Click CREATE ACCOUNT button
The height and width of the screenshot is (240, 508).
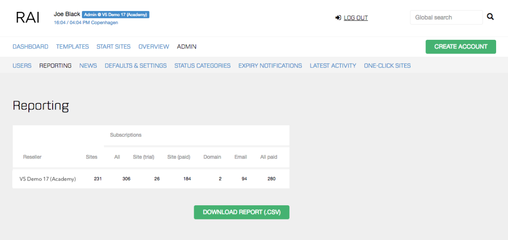pos(461,47)
